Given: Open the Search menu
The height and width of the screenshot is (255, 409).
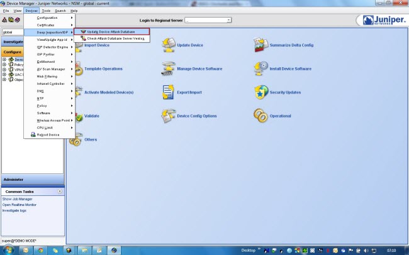Looking at the screenshot, I should pyautogui.click(x=60, y=11).
